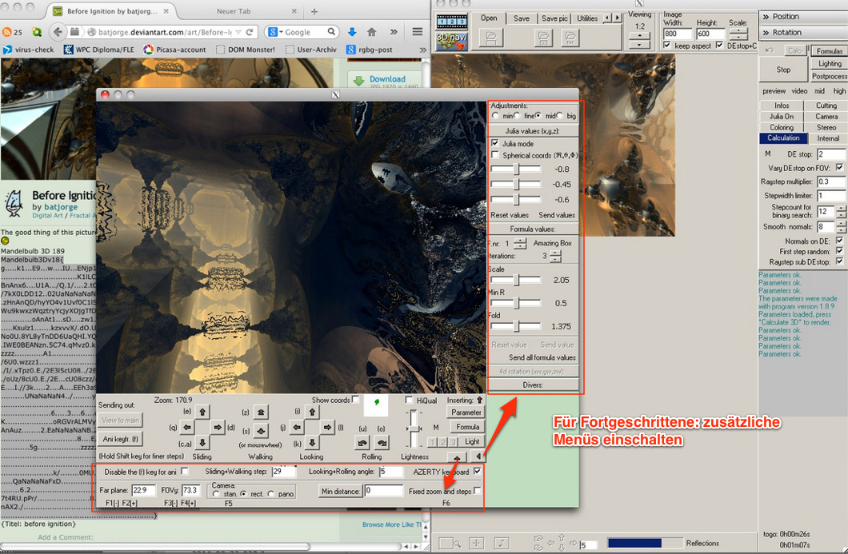Click the Ani keyfr. (f) button
848x554 pixels.
click(120, 439)
